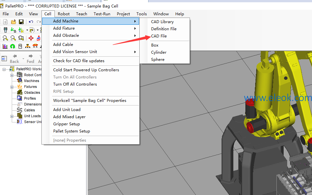Select Cables in the cell tree

click(x=29, y=110)
